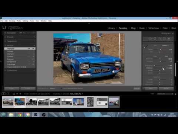Image resolution: width=178 pixels, height=134 pixels.
Task: Toggle the left panel hide arrow
Action: [x=1, y=61]
